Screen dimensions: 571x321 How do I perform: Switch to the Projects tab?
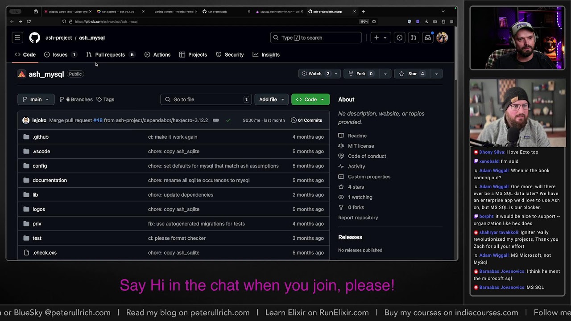(x=193, y=55)
